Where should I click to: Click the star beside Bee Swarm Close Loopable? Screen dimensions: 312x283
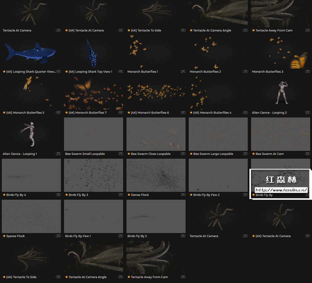tap(129, 153)
